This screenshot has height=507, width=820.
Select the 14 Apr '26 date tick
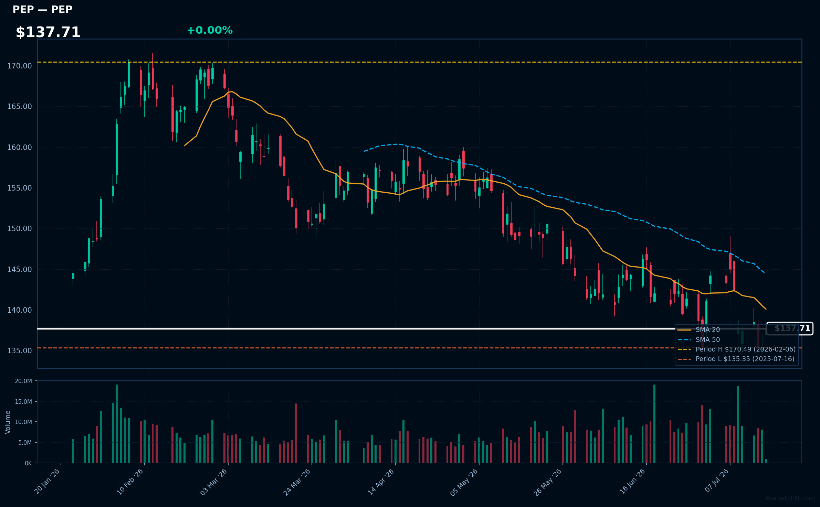tap(381, 482)
